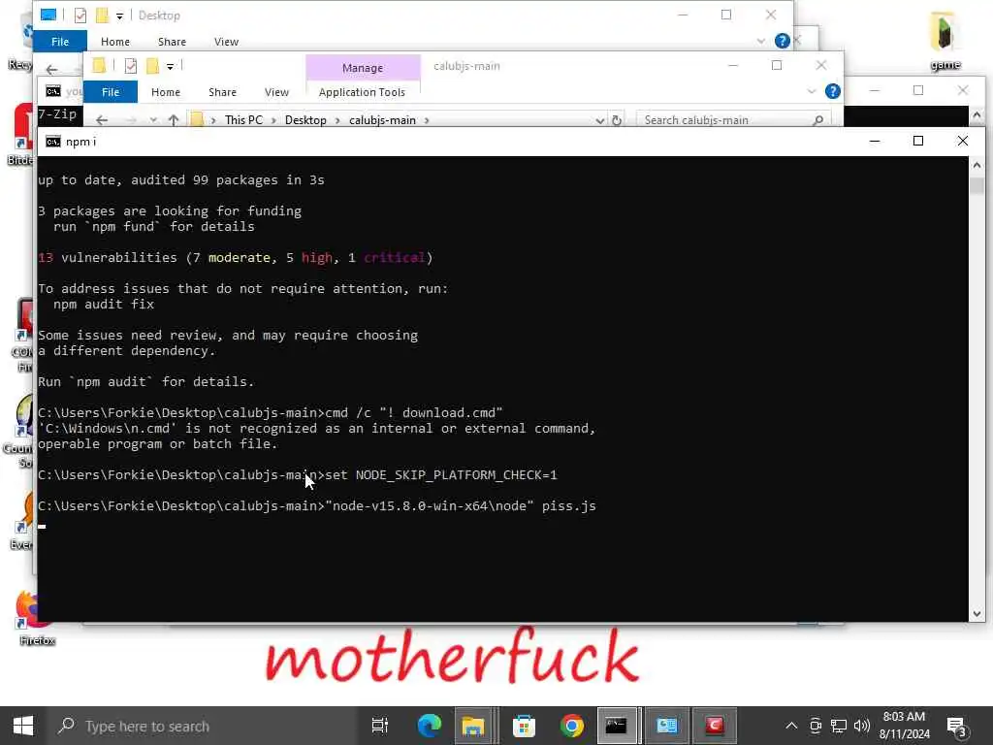The image size is (993, 745).
Task: Minimize the npm i console window
Action: [875, 142]
